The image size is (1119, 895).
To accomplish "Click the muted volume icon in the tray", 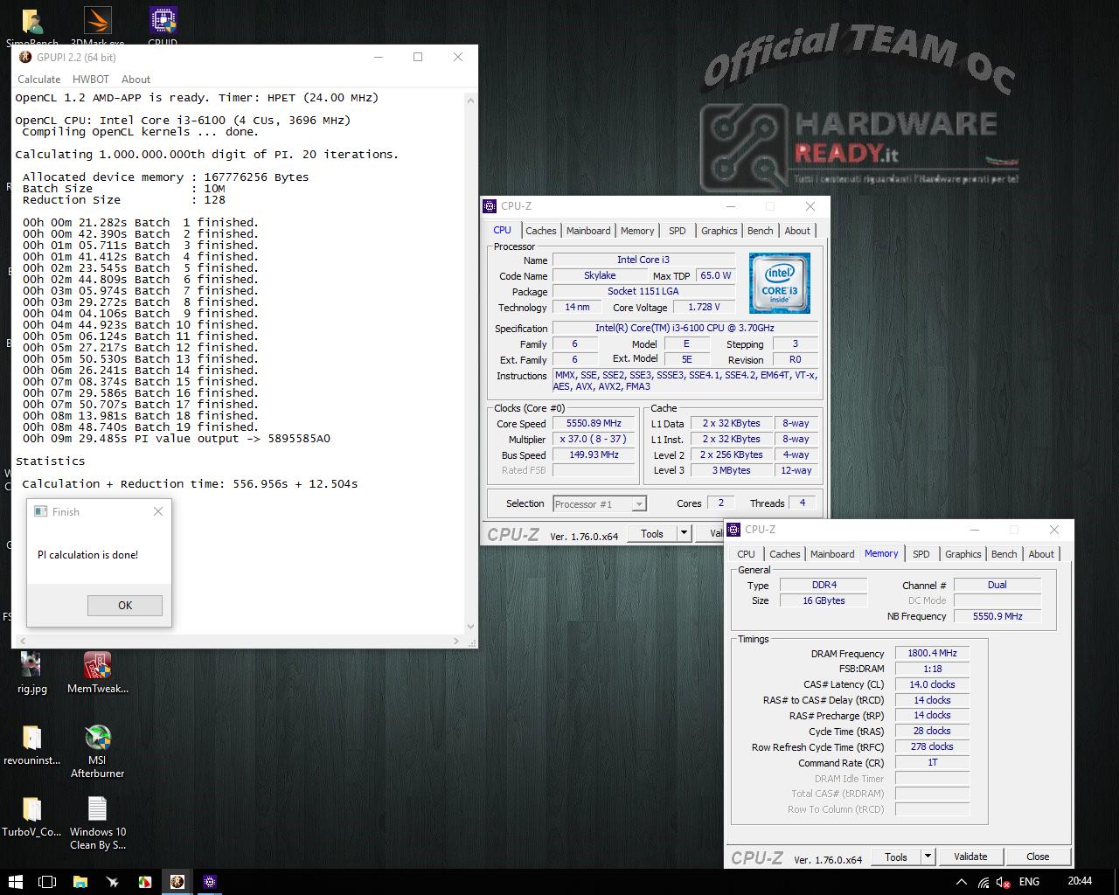I will [x=1004, y=881].
